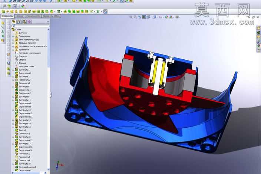Open the top task pane icon at right edge

pyautogui.click(x=259, y=28)
